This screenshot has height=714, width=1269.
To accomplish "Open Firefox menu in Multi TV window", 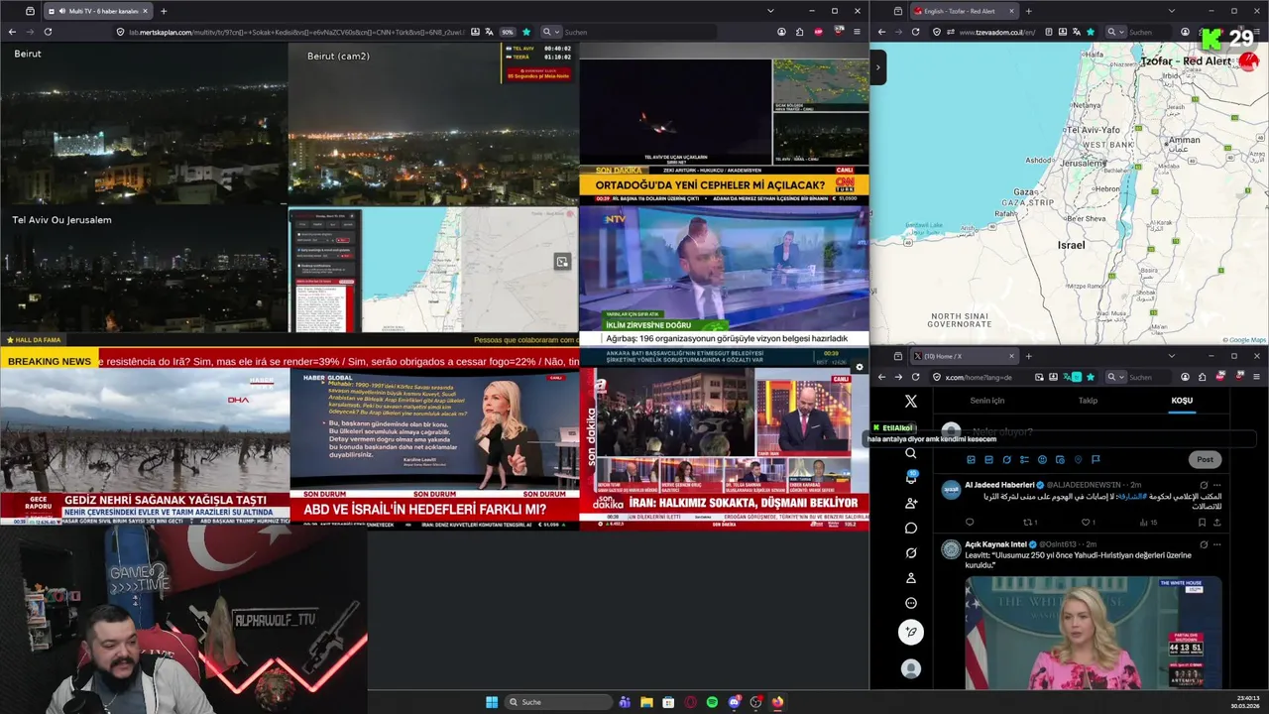I will click(858, 32).
